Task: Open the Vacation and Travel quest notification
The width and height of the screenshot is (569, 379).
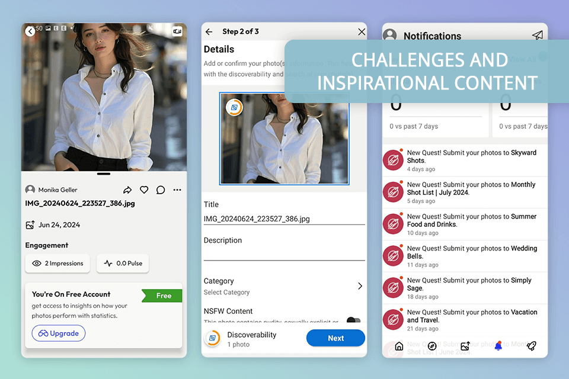Action: pos(465,320)
